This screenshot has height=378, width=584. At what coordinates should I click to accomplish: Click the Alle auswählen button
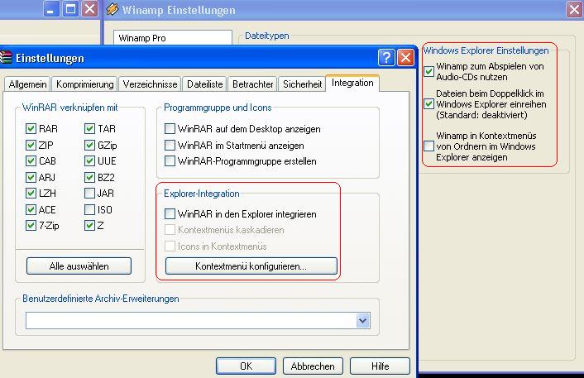click(79, 266)
